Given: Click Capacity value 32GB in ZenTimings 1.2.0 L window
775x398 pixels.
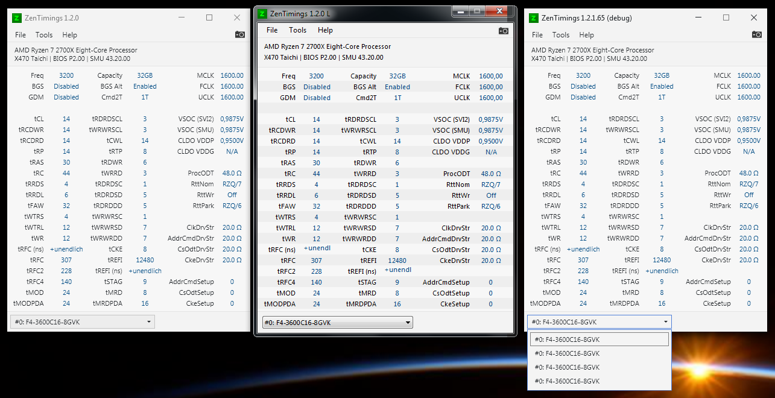Looking at the screenshot, I should [397, 76].
